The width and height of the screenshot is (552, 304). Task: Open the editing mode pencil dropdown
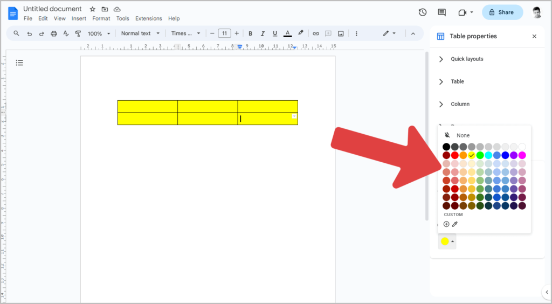pos(389,33)
